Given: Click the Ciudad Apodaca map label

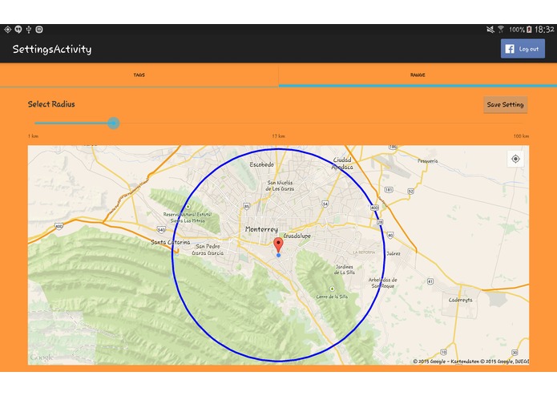Looking at the screenshot, I should coord(342,164).
